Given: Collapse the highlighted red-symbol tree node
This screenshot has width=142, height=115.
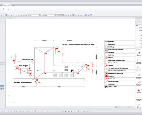Looking at the screenshot, I should (138, 30).
